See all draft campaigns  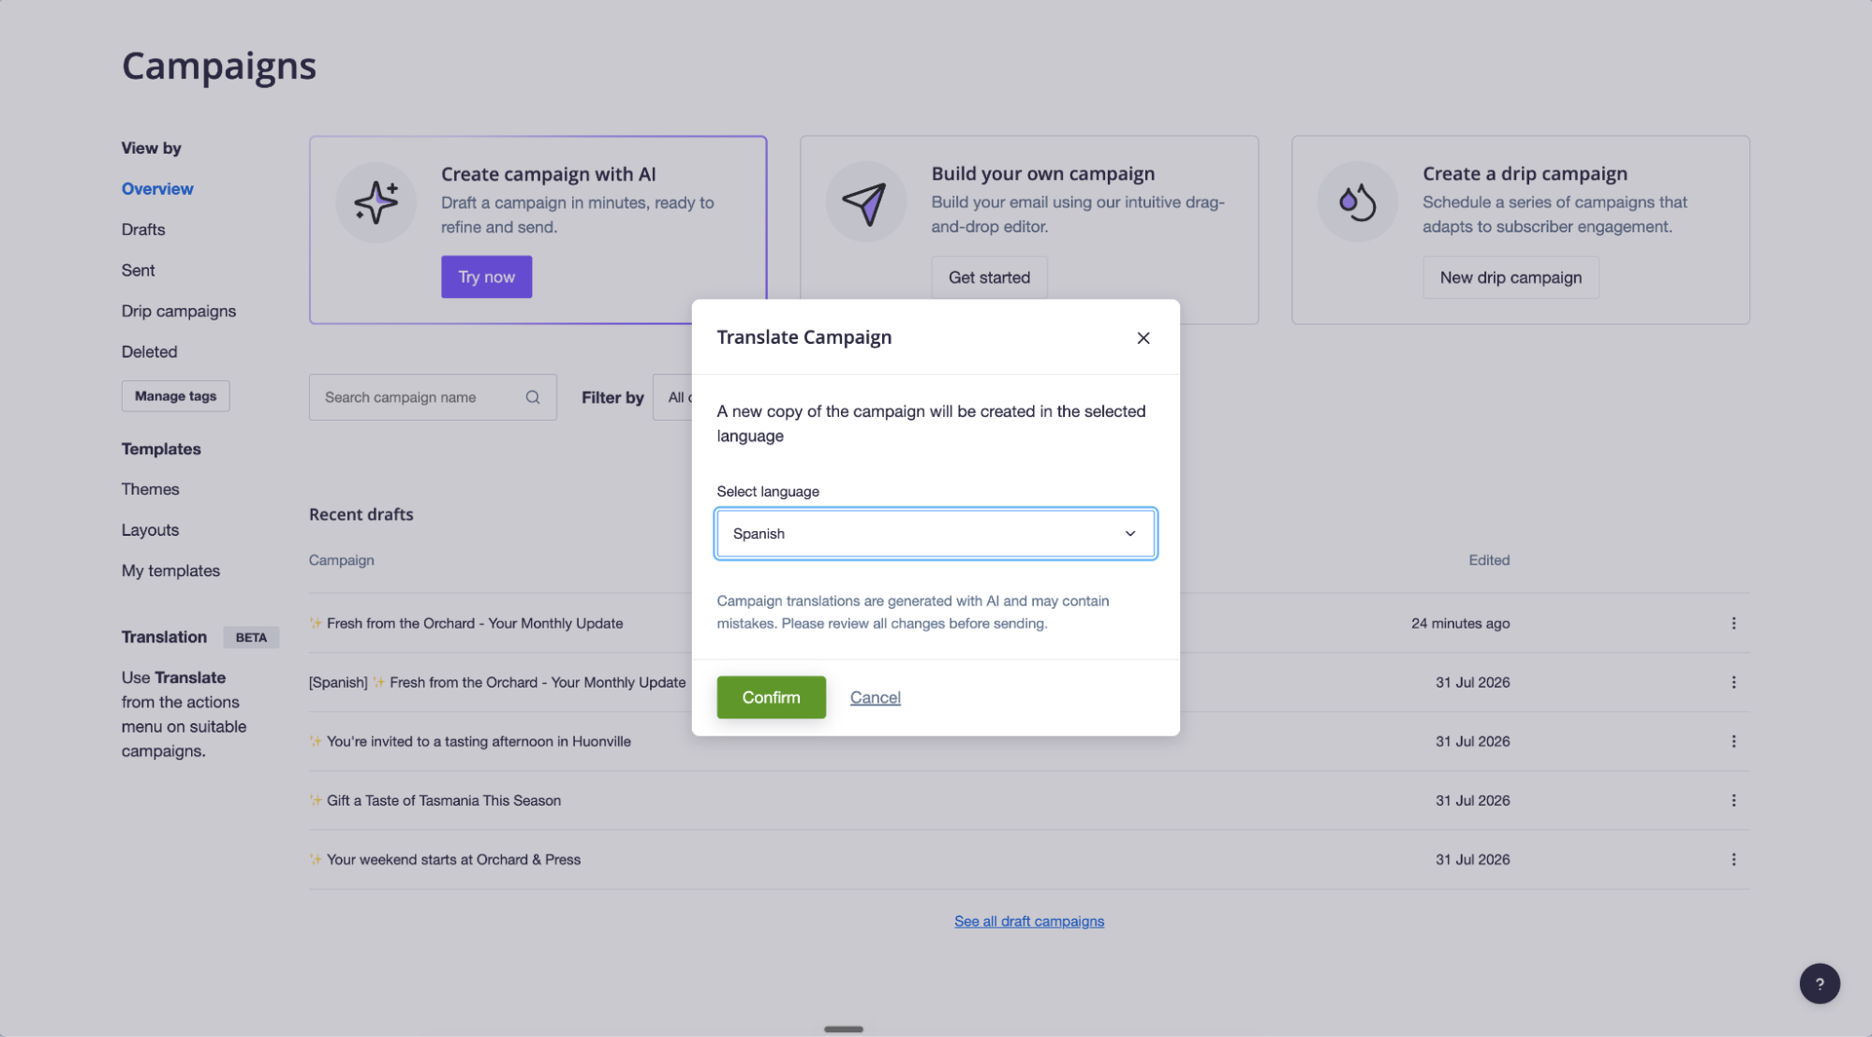pos(1028,921)
